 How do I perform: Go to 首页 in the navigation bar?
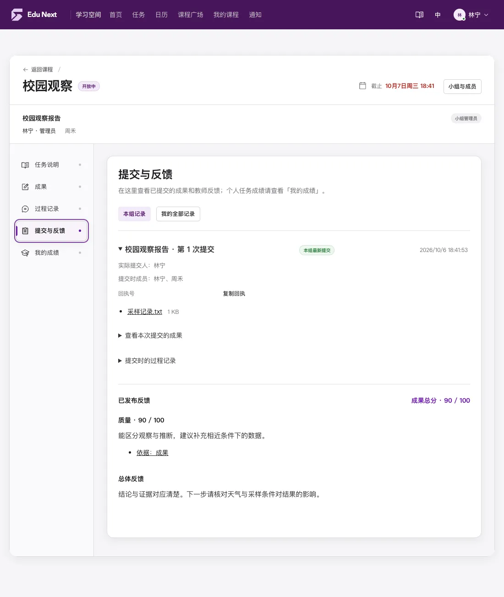pos(116,15)
